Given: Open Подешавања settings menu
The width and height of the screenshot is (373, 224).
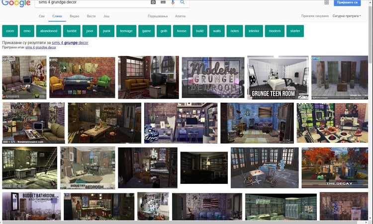Looking at the screenshot, I should click(158, 16).
